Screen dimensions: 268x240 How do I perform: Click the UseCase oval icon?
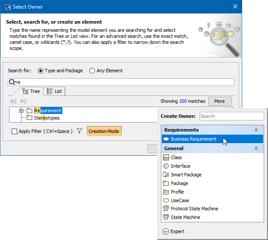[166, 200]
